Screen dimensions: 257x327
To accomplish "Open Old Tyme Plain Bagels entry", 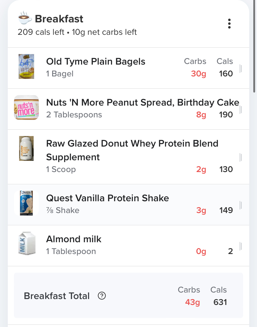I will point(96,61).
